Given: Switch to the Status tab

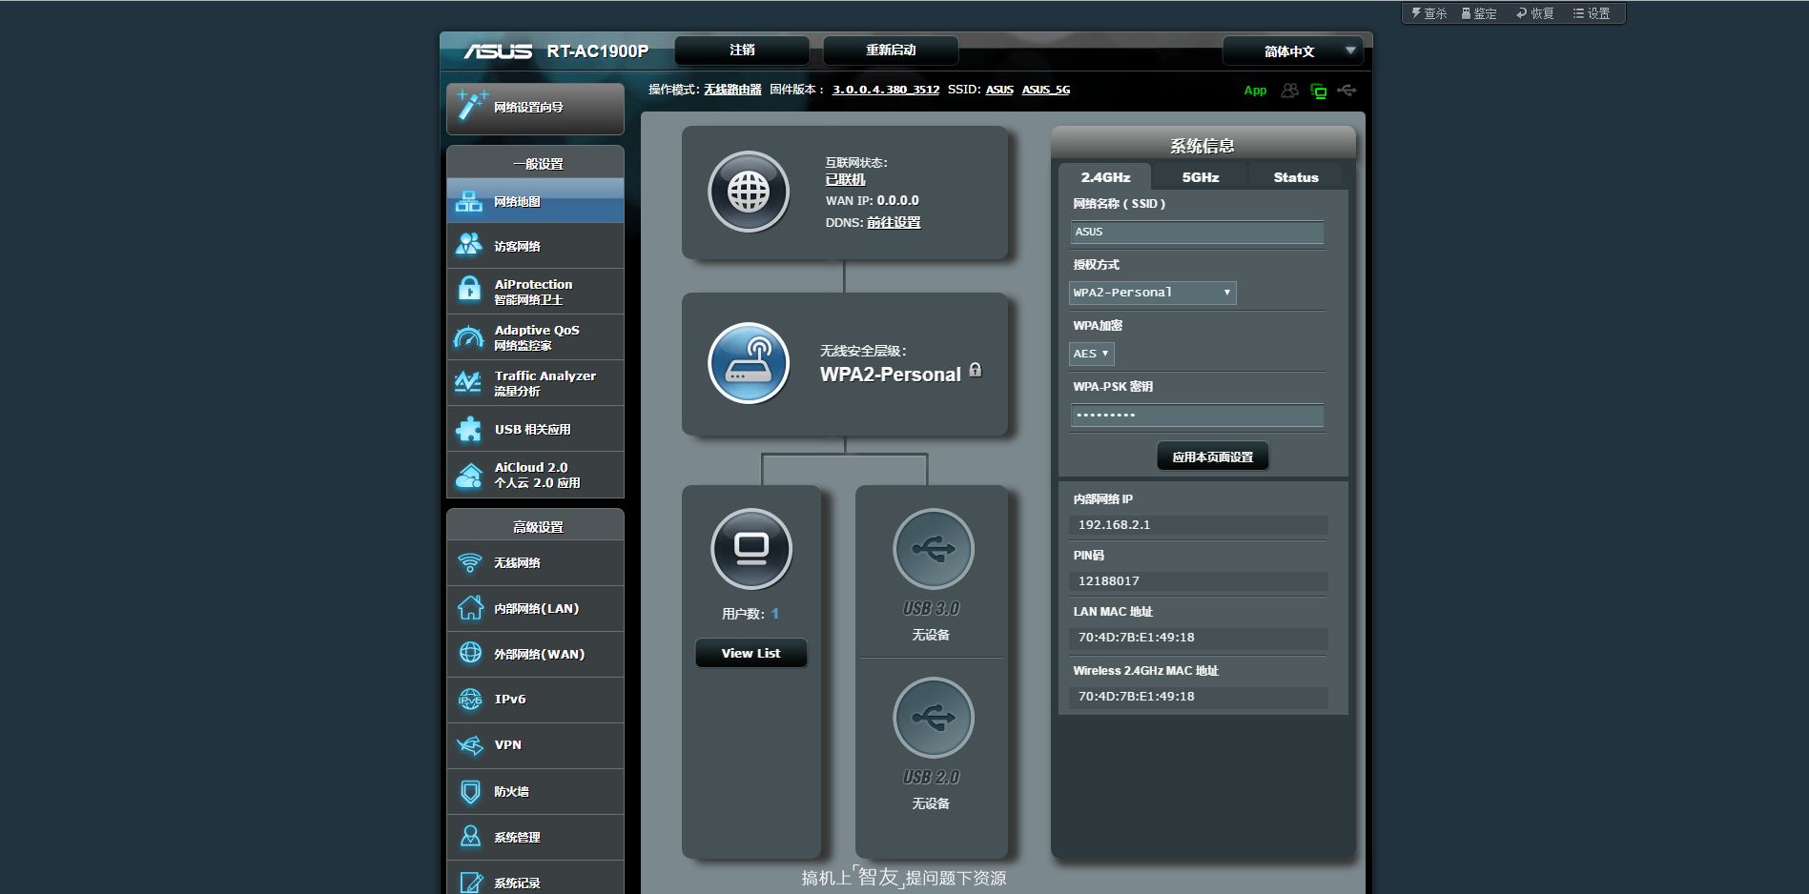Looking at the screenshot, I should pos(1296,177).
